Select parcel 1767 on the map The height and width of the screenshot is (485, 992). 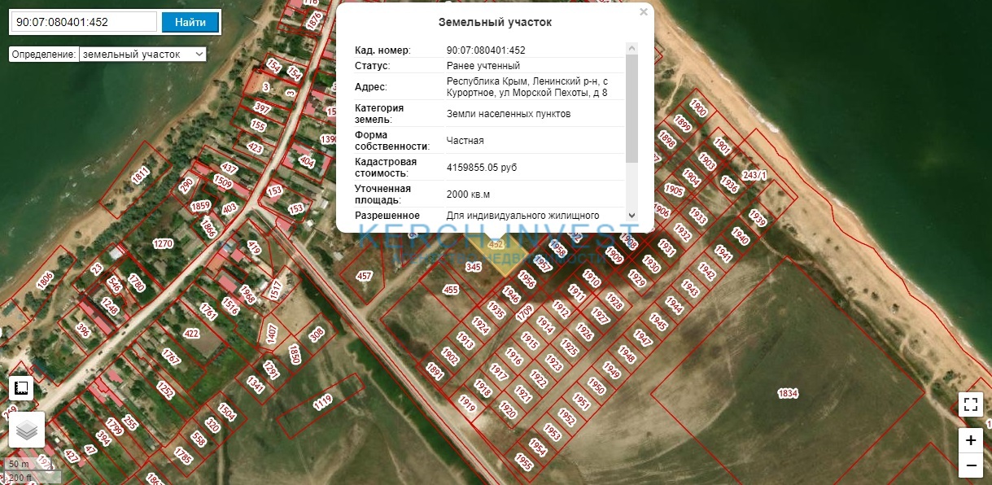pyautogui.click(x=171, y=358)
